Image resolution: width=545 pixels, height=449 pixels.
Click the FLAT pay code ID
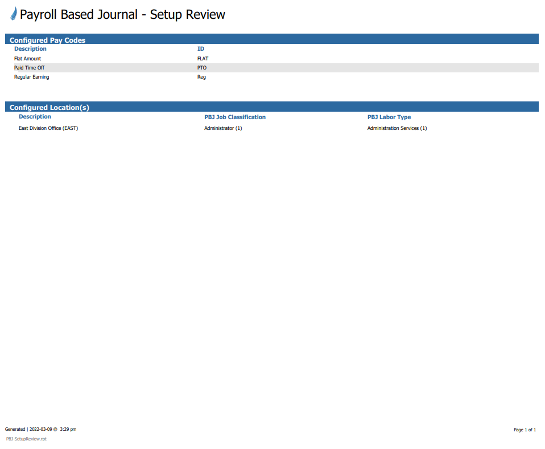pyautogui.click(x=203, y=59)
